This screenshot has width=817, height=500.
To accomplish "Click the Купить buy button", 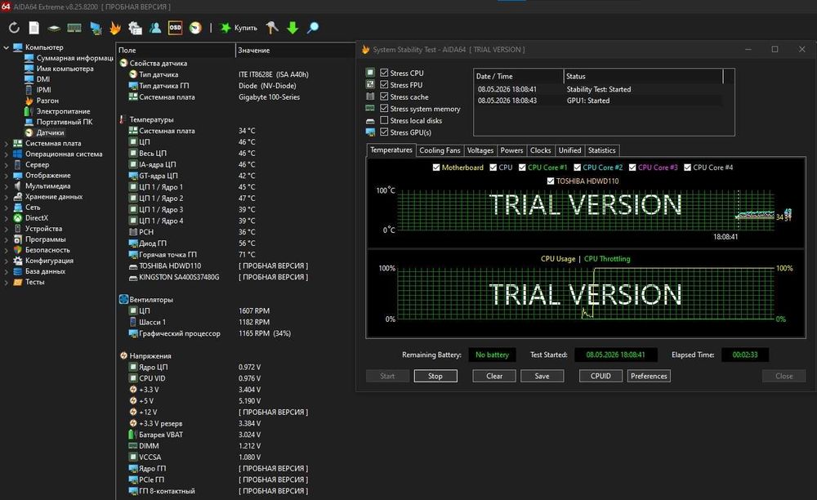I will tap(239, 28).
